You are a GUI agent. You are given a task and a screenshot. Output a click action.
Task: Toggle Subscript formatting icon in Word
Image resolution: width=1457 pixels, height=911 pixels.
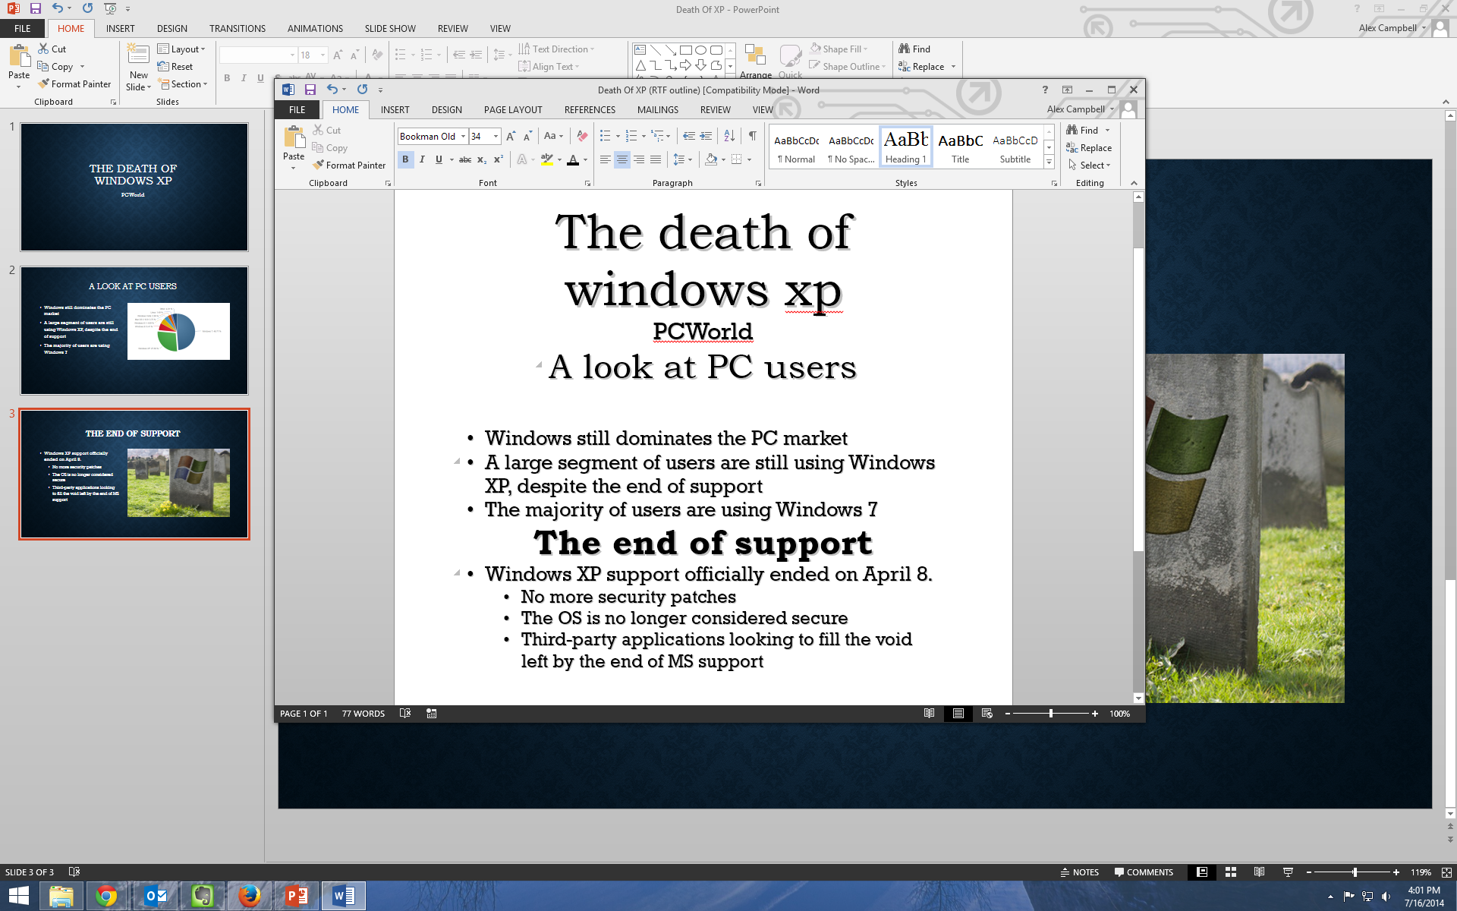pyautogui.click(x=483, y=161)
